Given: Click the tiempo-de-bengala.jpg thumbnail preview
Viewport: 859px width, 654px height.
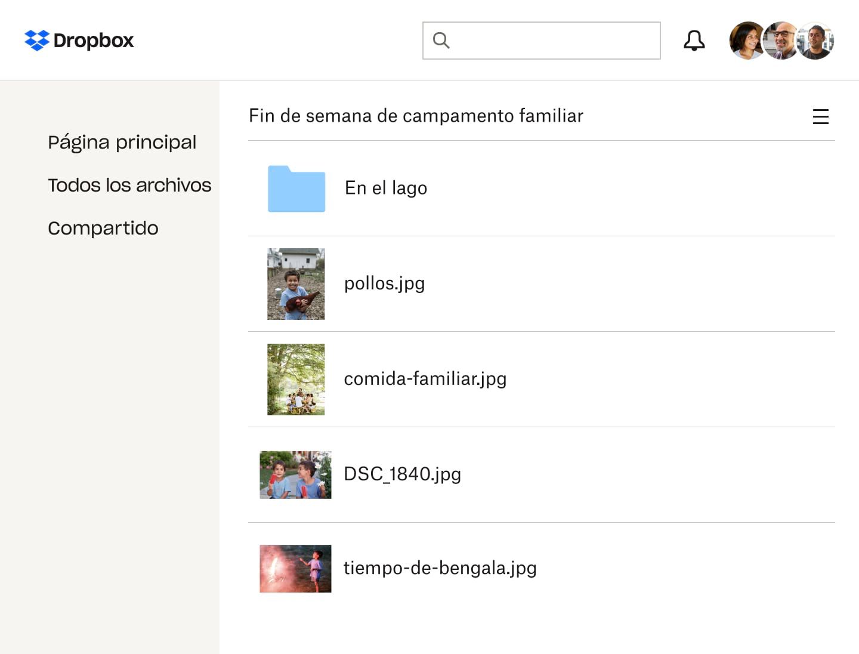Looking at the screenshot, I should pyautogui.click(x=295, y=569).
